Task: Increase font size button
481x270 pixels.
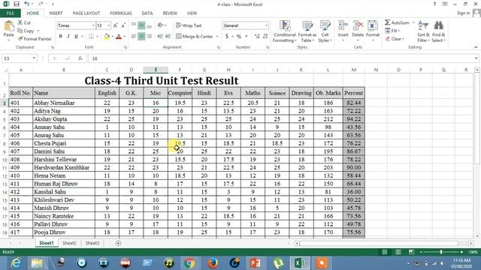Action: click(x=116, y=25)
